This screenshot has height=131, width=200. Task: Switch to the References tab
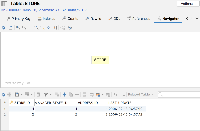(x=139, y=19)
